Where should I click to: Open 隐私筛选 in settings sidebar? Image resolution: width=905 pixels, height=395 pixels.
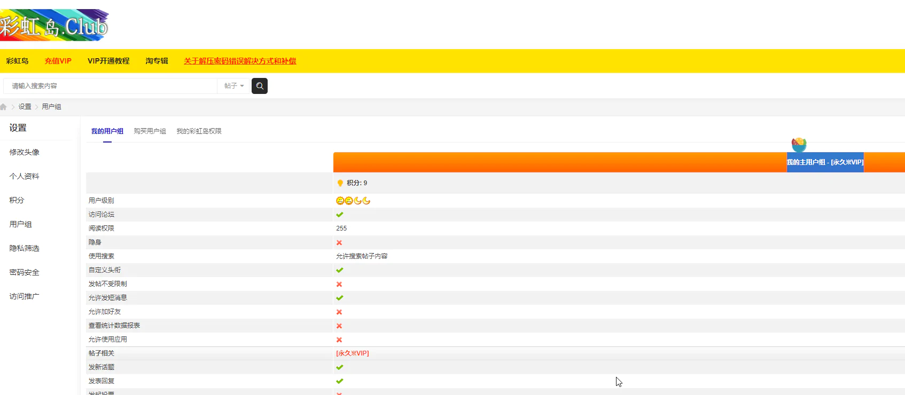(x=25, y=248)
